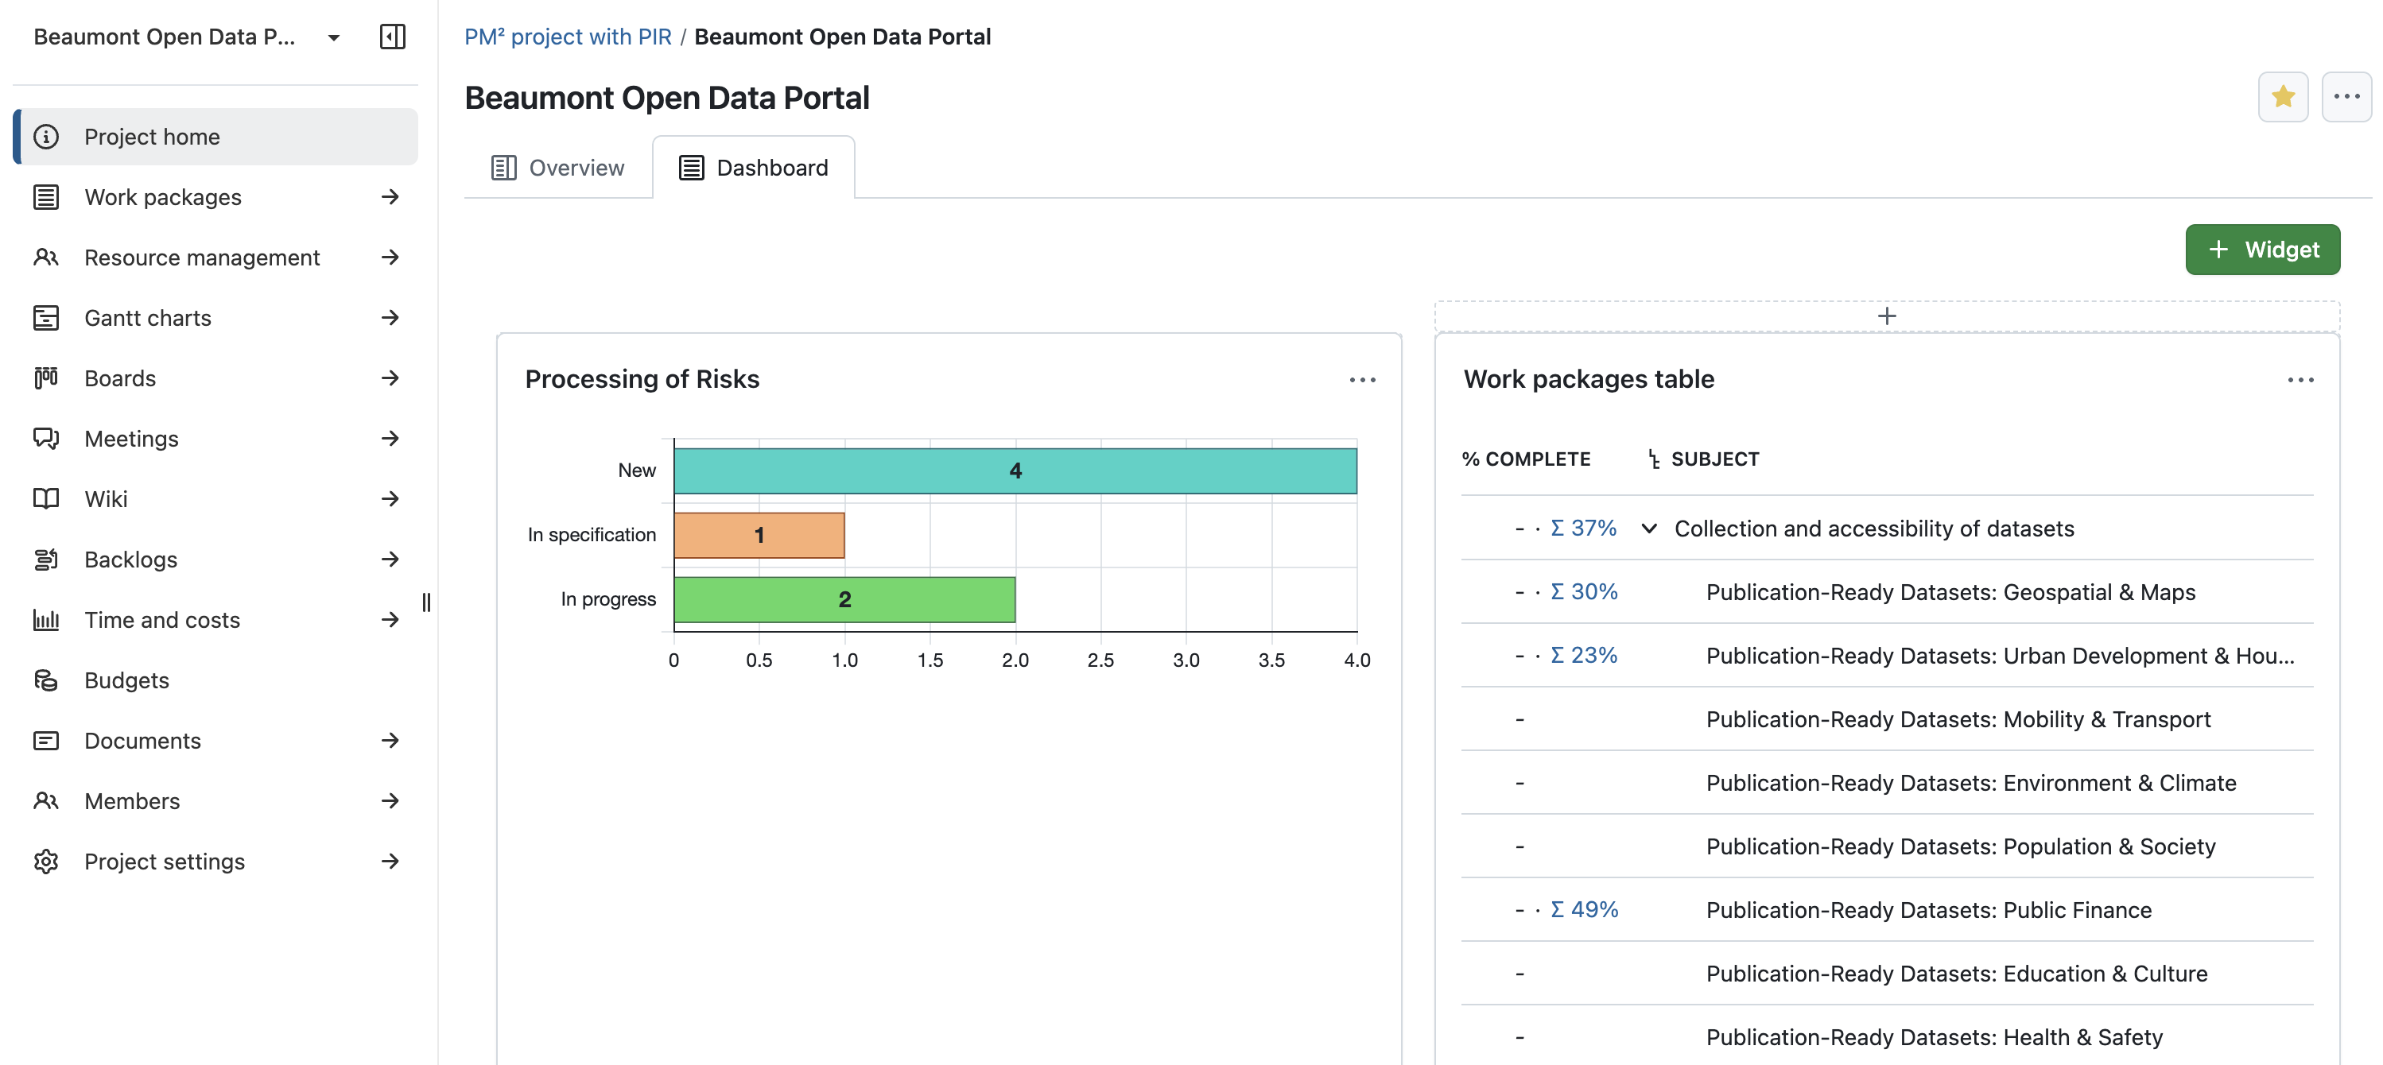
Task: Open Publication-Ready Datasets: Urban Development & Hou...
Action: coord(2000,656)
